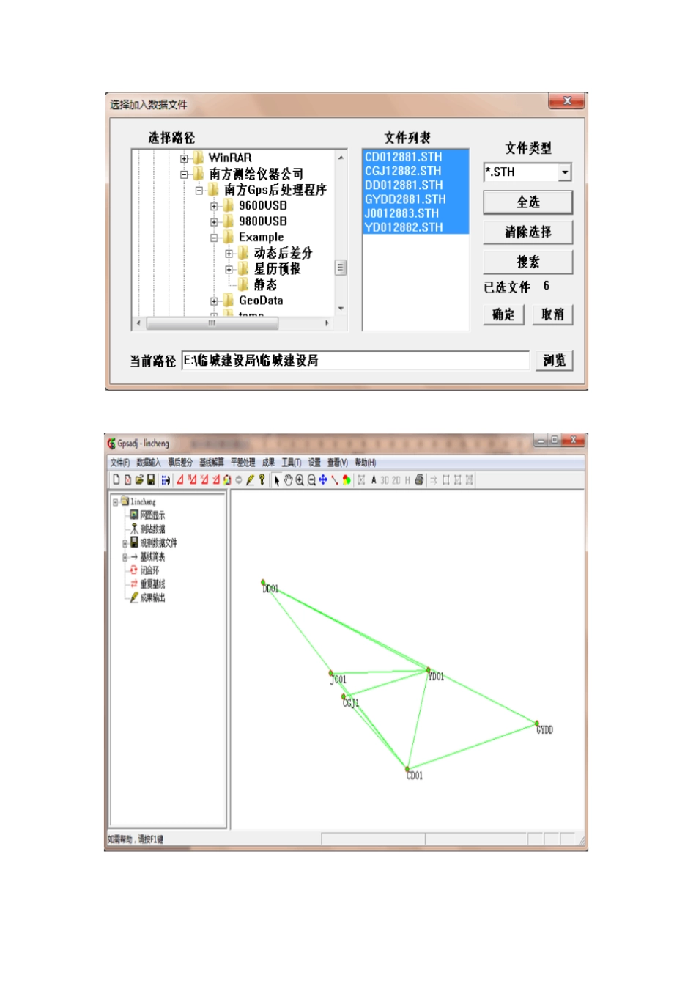The height and width of the screenshot is (986, 696).
Task: Click the colored dots display icon
Action: click(347, 479)
